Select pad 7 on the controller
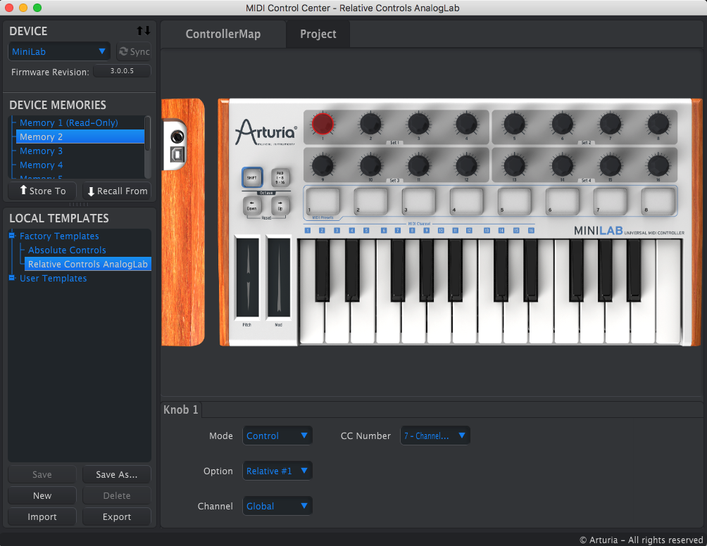The width and height of the screenshot is (707, 546). (x=611, y=201)
